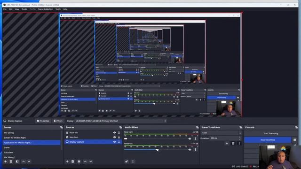Open the Tools menu

coord(58,9)
